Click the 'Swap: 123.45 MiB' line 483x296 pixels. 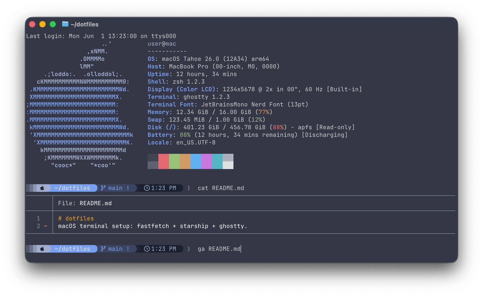(207, 120)
